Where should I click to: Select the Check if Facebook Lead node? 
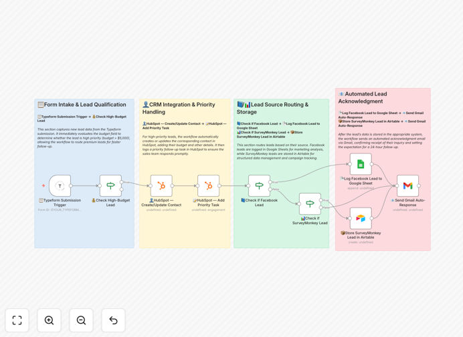[x=259, y=186]
